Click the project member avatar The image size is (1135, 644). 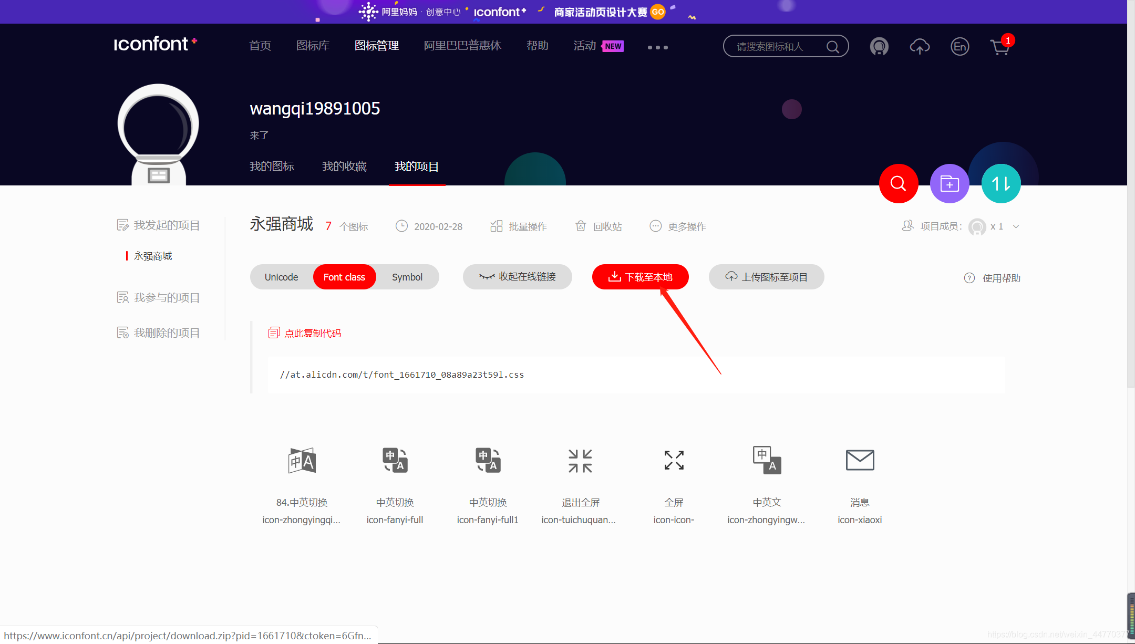click(977, 227)
